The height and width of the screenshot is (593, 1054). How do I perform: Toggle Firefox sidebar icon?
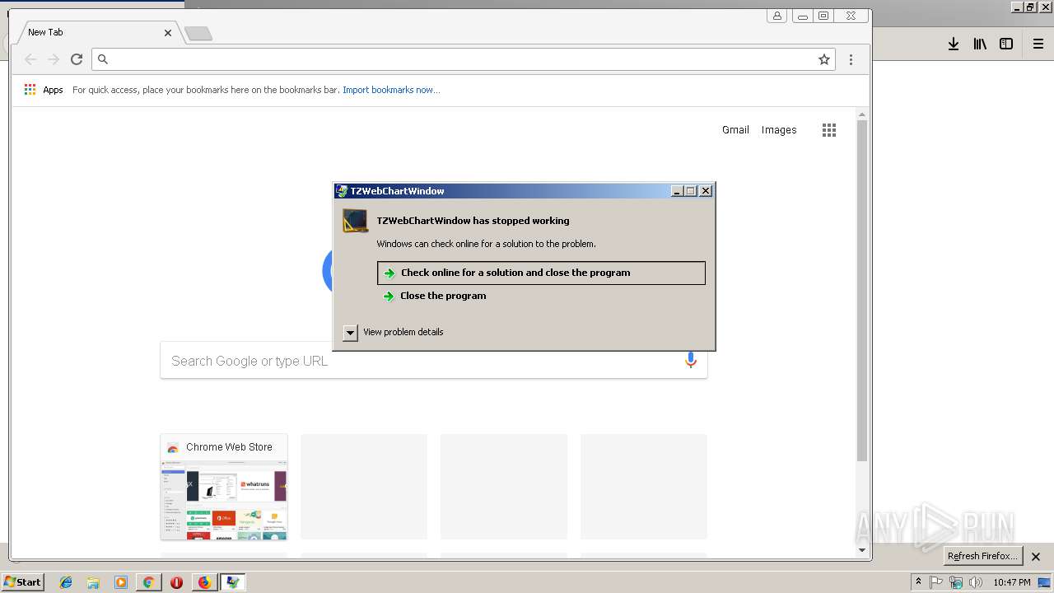(x=1006, y=44)
